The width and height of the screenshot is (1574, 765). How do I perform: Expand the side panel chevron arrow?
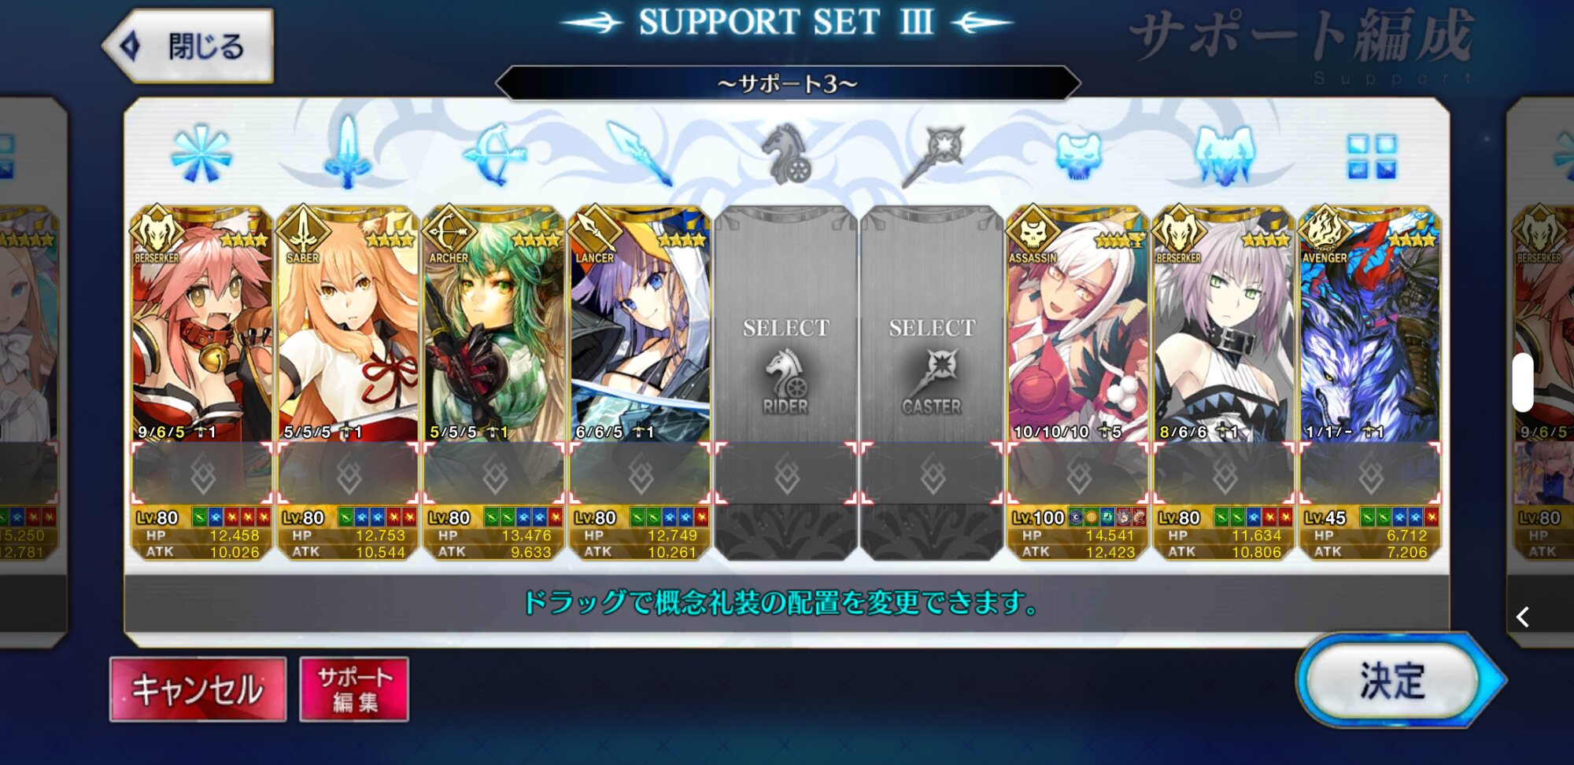(x=1524, y=617)
